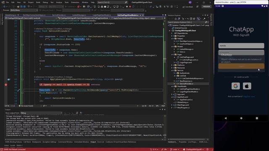Click Solution Explorer Collapse All icon
This screenshot has width=269, height=151.
191,18
